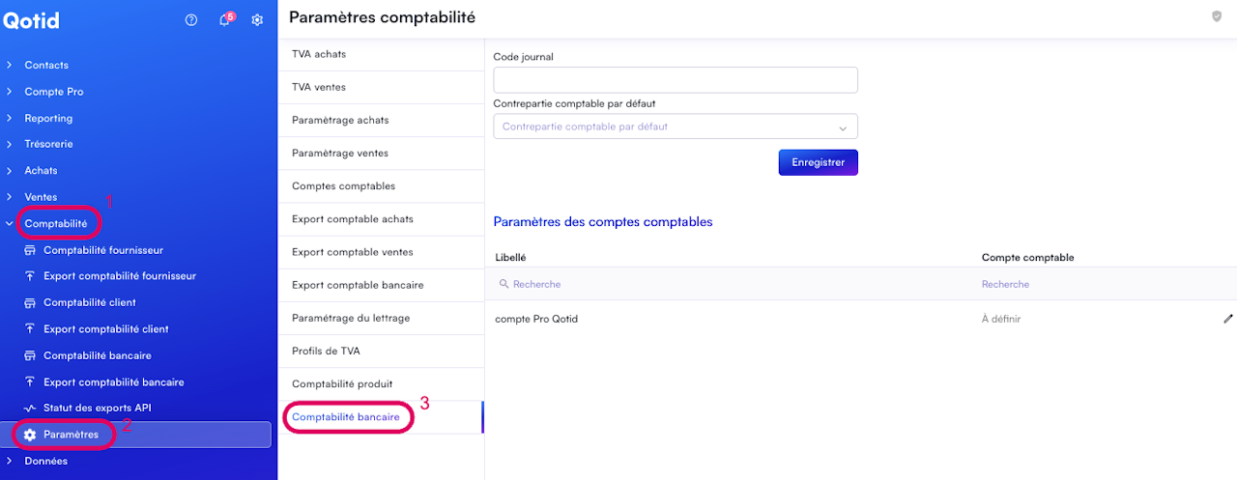This screenshot has width=1237, height=480.
Task: Expand the Contacts sidebar section
Action: [x=46, y=66]
